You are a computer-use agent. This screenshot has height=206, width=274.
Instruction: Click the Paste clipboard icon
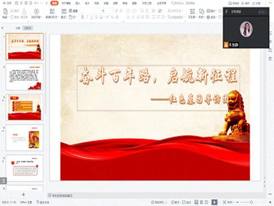pos(5,12)
